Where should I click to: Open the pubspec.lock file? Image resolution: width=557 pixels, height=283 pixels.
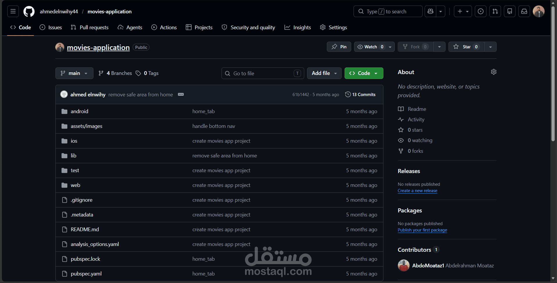pyautogui.click(x=85, y=259)
